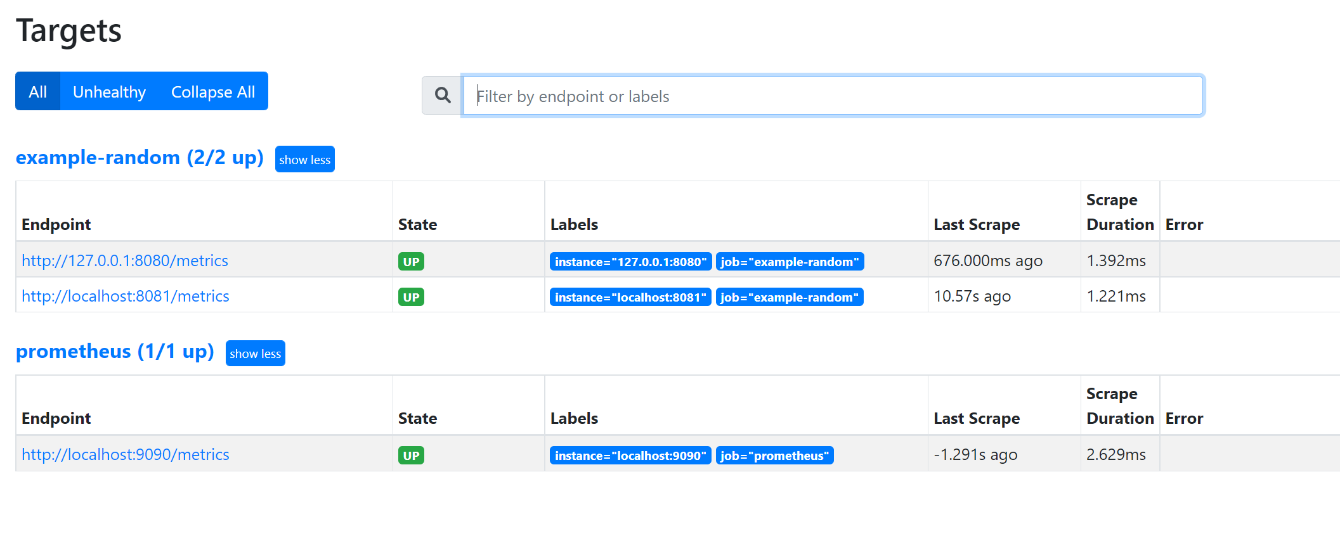
Task: Select the All filter button
Action: coord(38,91)
